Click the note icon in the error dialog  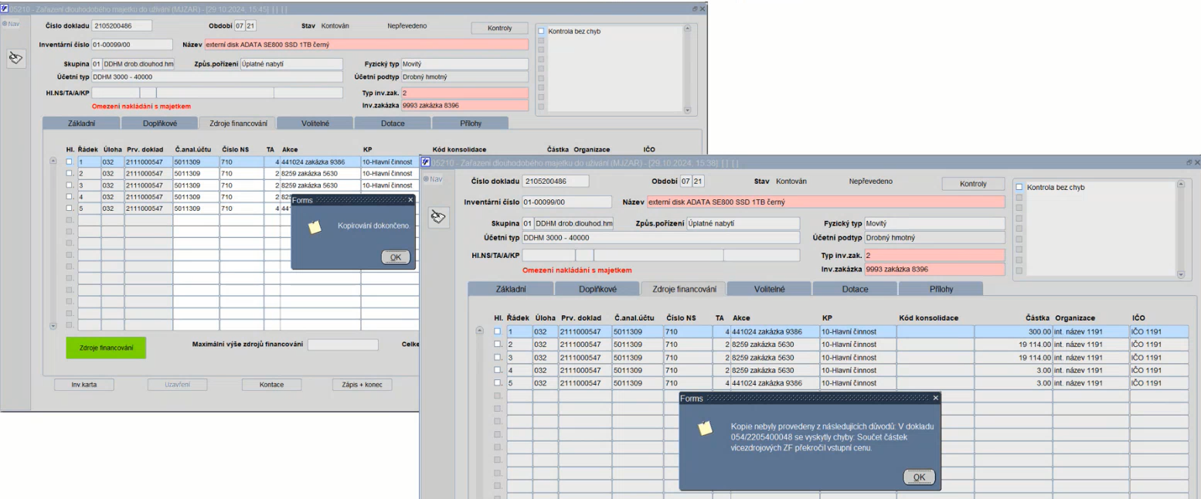(705, 429)
